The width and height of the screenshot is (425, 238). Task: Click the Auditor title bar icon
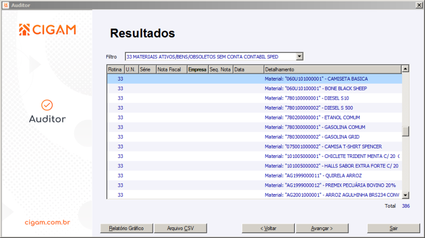[6, 5]
